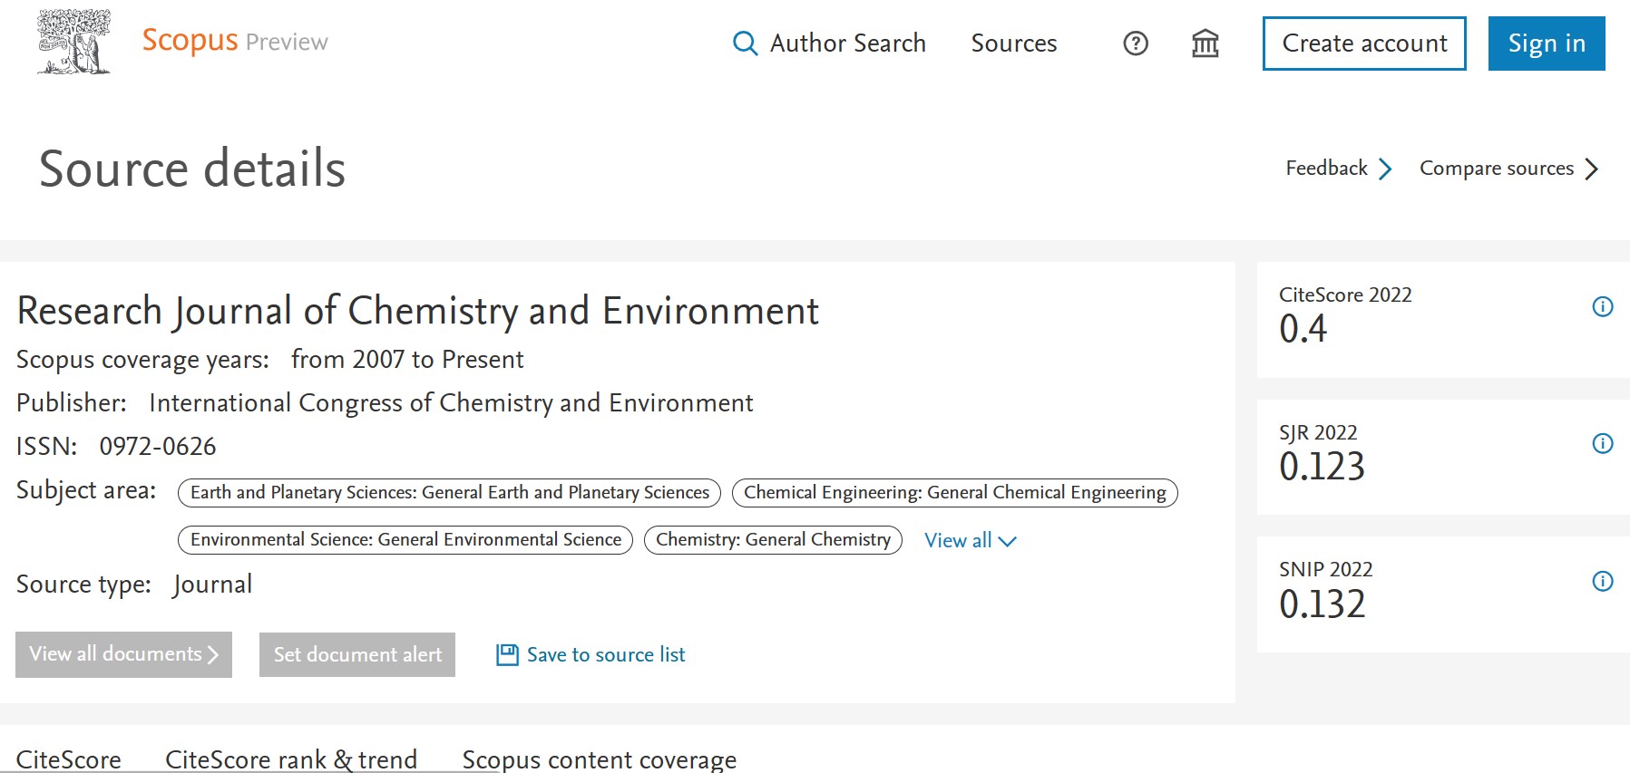Show CiteScore 2022 info icon
The height and width of the screenshot is (773, 1630).
coord(1602,307)
